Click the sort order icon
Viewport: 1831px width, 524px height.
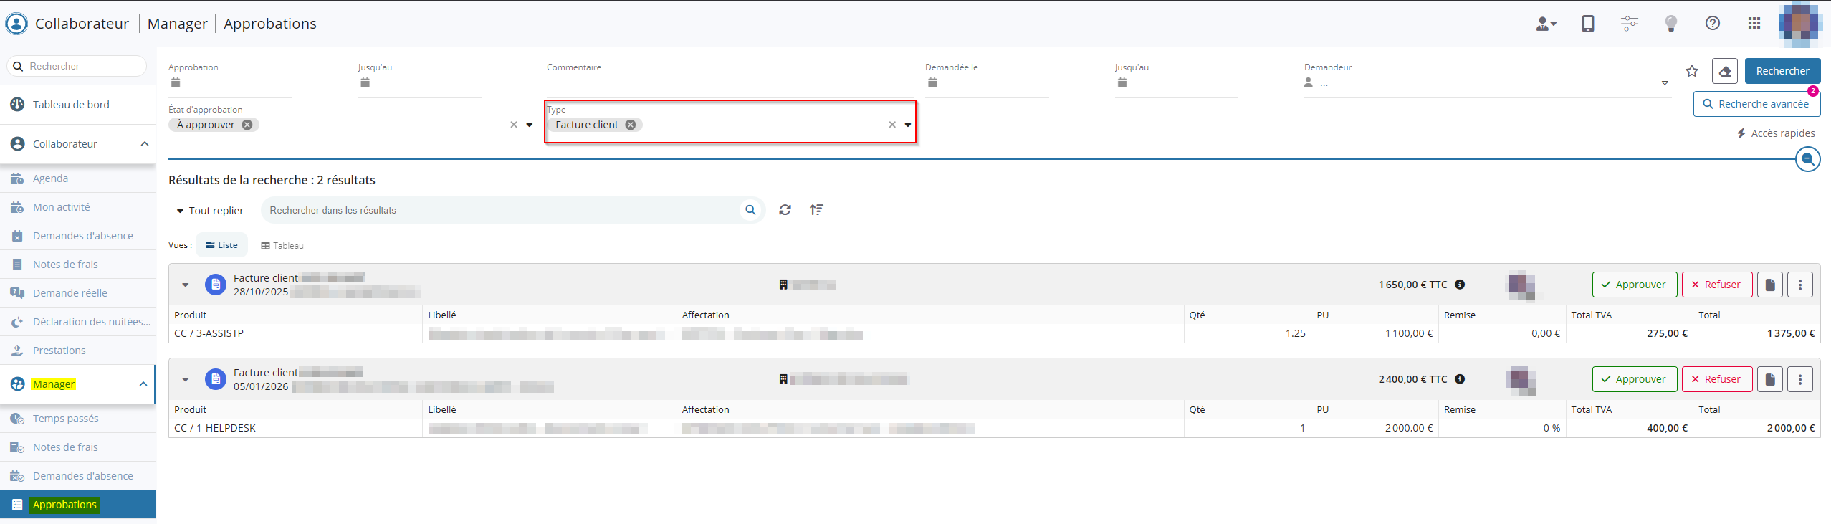[x=816, y=210]
